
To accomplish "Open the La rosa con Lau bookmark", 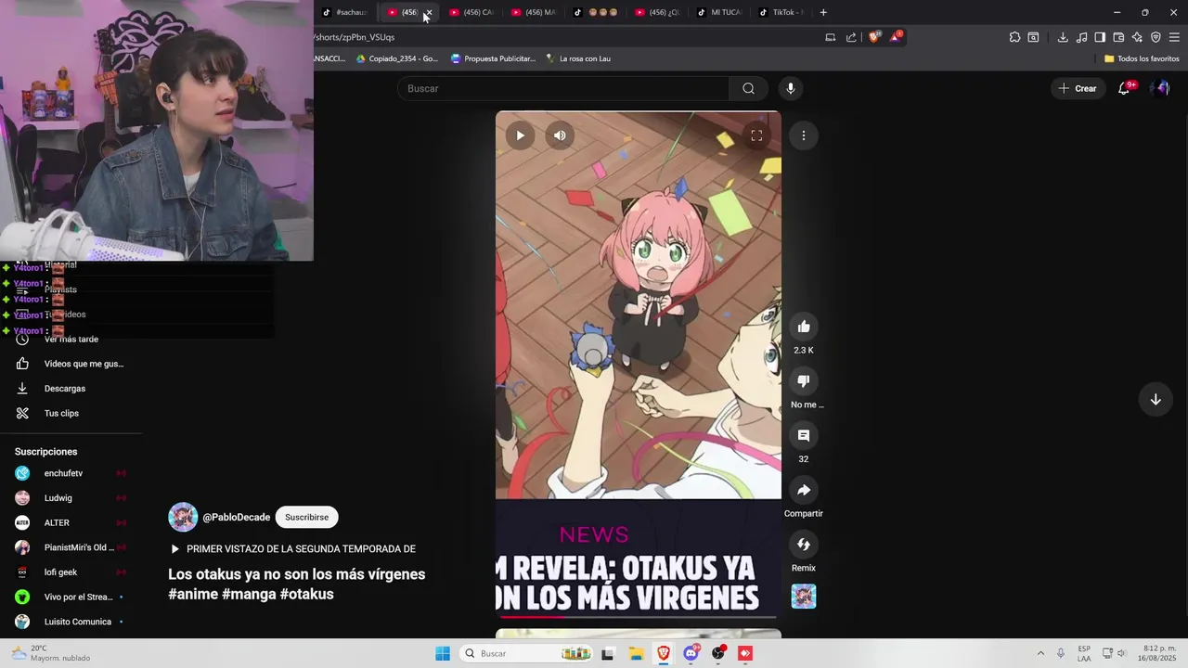I will pyautogui.click(x=578, y=58).
